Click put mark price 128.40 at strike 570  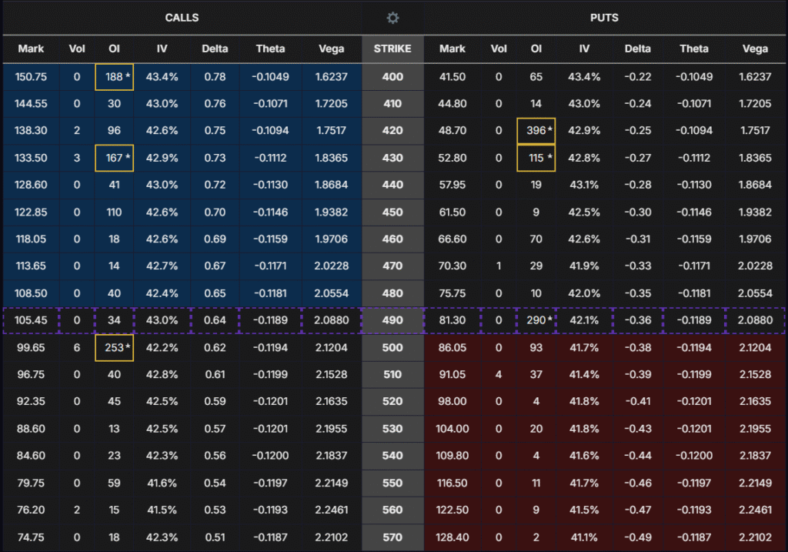[452, 537]
